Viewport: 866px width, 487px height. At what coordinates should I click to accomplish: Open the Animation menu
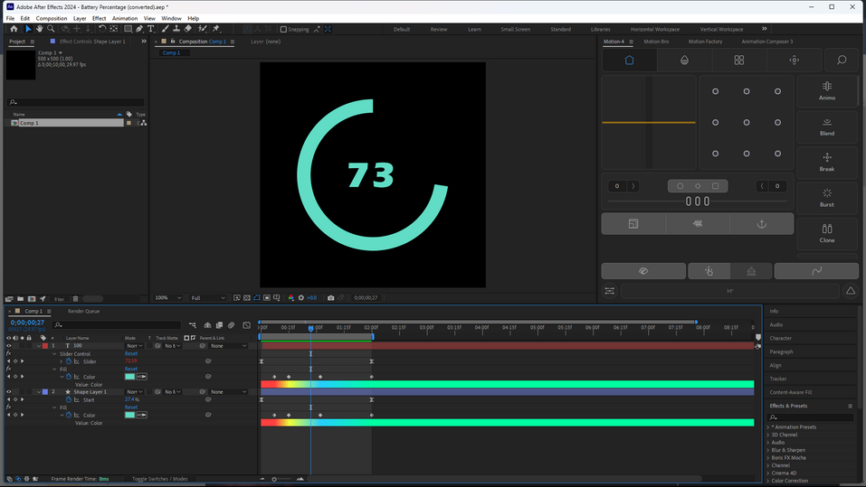125,18
